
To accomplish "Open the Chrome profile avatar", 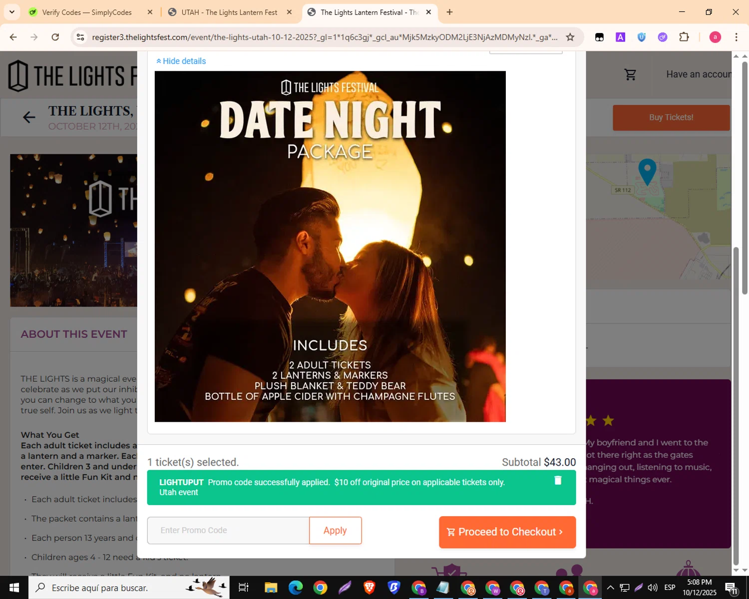I will [715, 37].
